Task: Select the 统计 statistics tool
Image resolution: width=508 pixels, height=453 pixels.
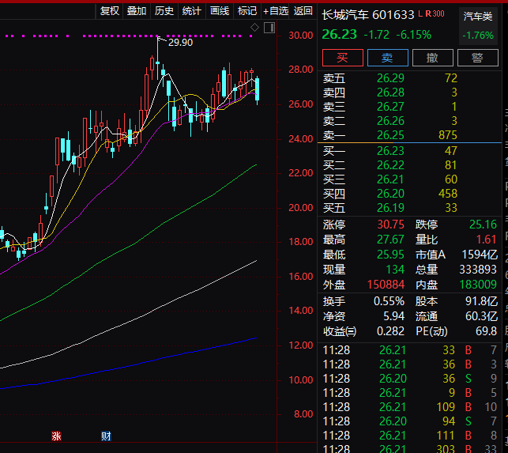Action: point(192,11)
